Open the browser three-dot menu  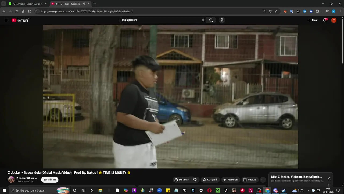pos(340,11)
